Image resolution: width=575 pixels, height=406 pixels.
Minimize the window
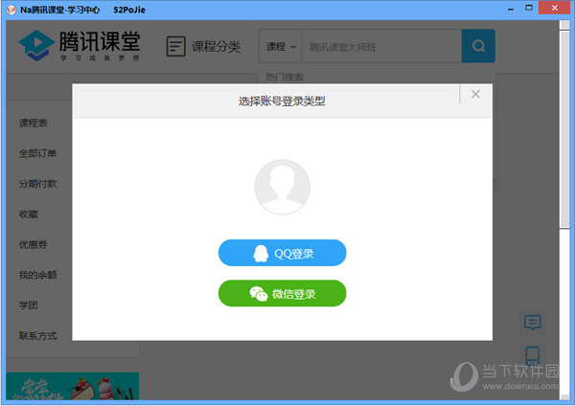click(x=511, y=9)
